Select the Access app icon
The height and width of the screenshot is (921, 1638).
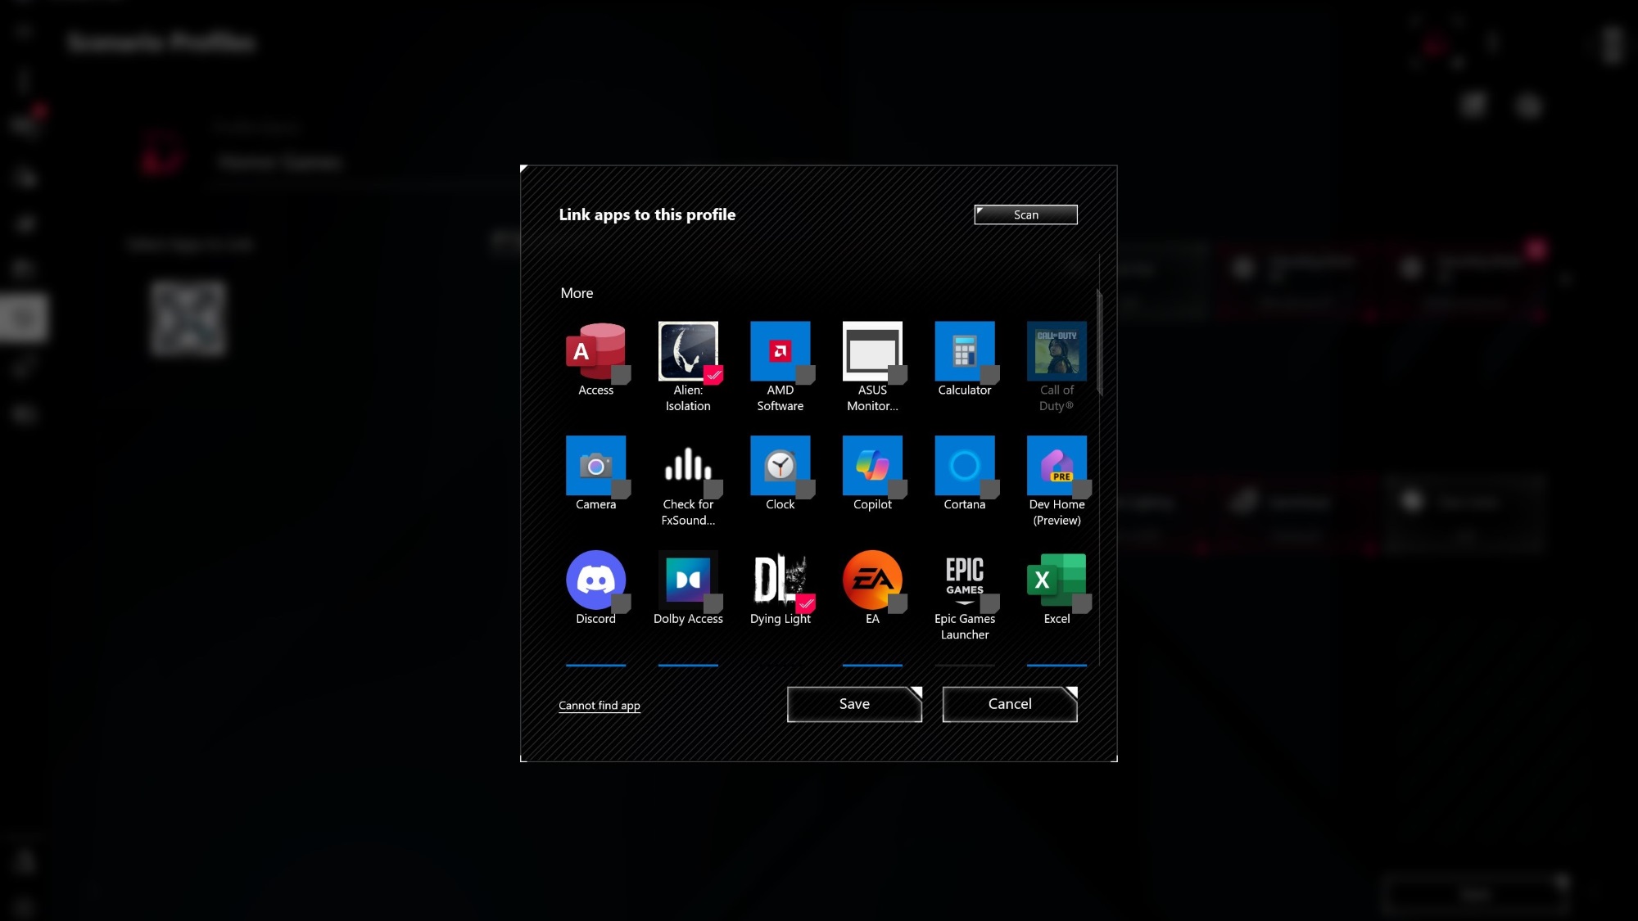(x=595, y=350)
